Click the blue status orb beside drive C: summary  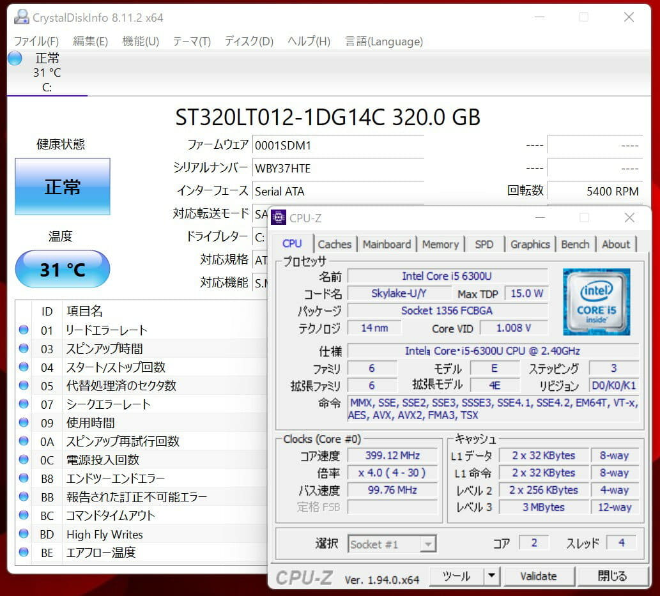tap(15, 58)
